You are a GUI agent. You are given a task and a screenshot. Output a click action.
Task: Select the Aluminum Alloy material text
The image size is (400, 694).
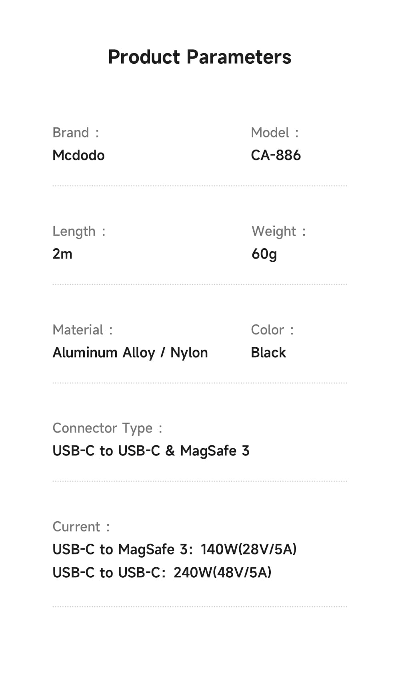(x=104, y=352)
